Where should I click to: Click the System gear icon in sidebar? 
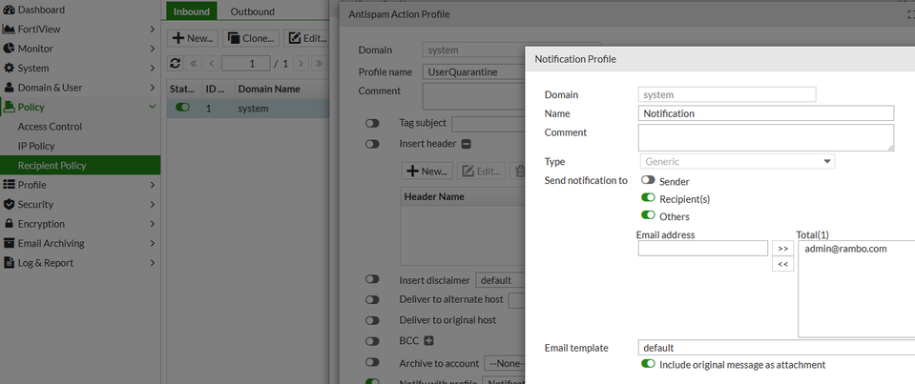pos(10,68)
